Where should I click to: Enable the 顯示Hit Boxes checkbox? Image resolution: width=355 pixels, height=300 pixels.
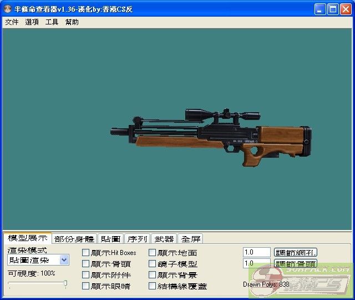click(x=86, y=253)
